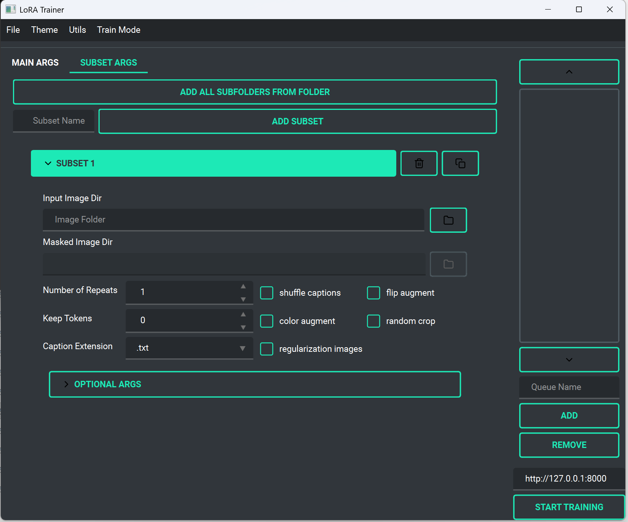Screen dimensions: 628x522
Task: Click the Image Folder path field
Action: (233, 220)
